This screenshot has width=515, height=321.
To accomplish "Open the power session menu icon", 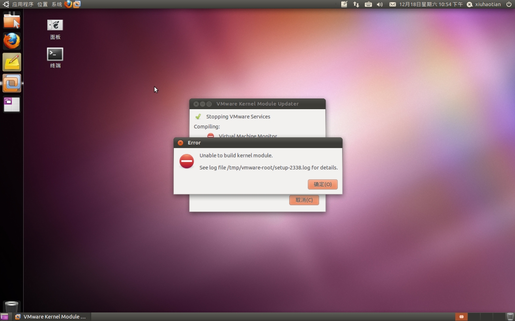I will pos(509,4).
